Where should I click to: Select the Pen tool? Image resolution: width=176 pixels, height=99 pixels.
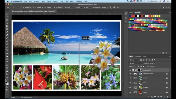point(7,59)
